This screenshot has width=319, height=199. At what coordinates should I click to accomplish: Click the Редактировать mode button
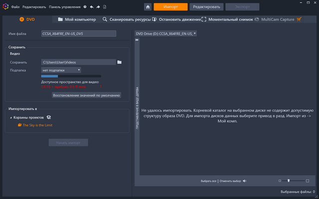click(206, 7)
